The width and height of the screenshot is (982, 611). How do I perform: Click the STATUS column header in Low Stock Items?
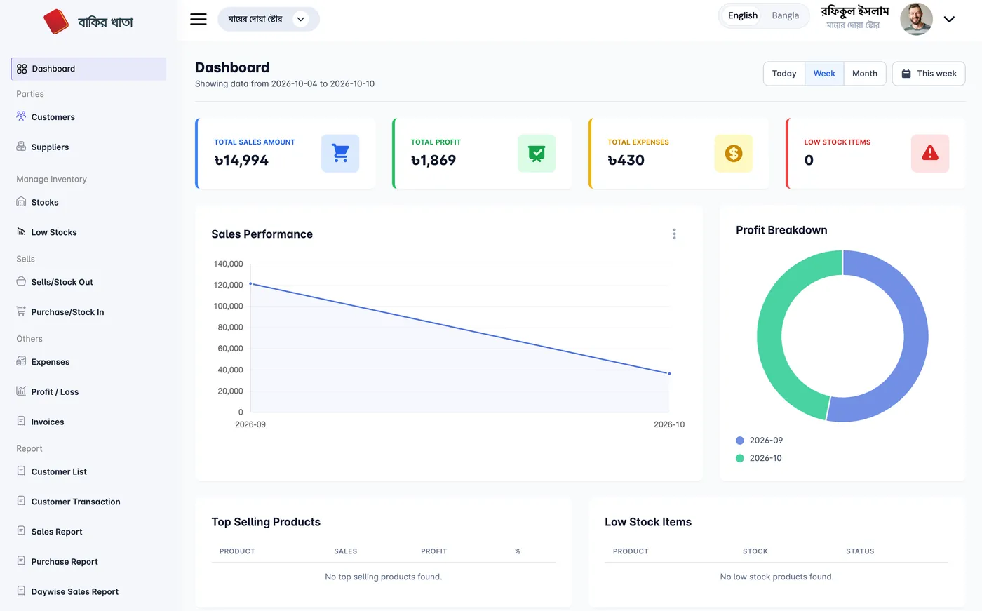[860, 551]
